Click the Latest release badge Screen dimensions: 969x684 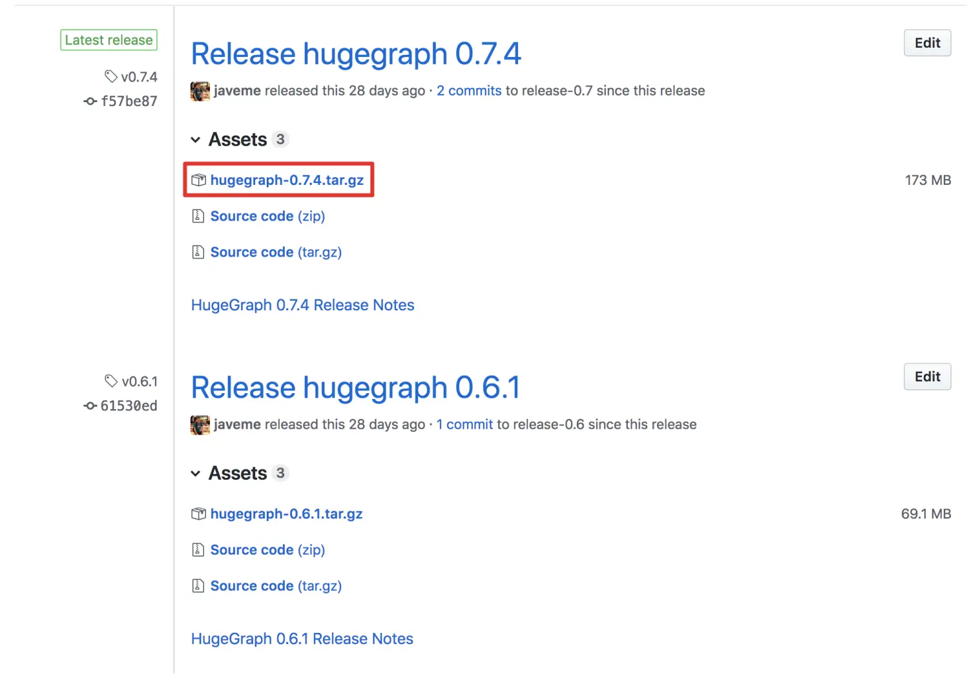click(x=109, y=40)
